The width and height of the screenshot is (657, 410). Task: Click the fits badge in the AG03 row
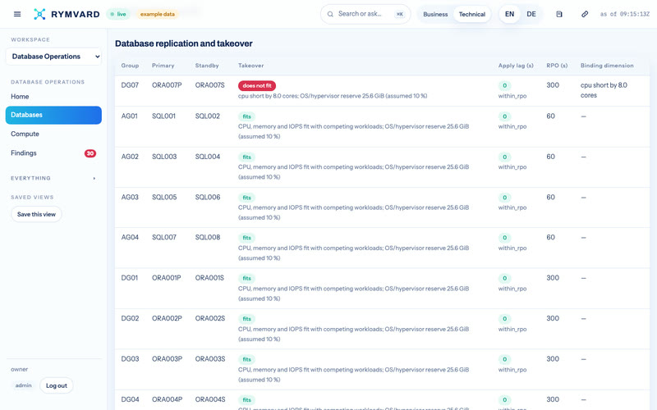tap(247, 198)
